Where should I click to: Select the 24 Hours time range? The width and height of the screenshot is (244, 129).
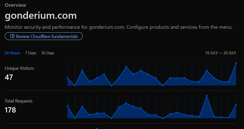[x=12, y=53]
